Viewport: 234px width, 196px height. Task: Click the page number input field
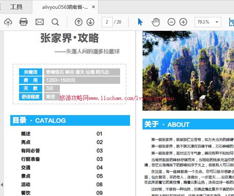(107, 22)
